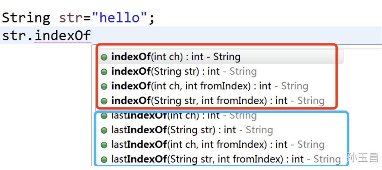Click the green icon next to indexOf(String str)
The image size is (382, 170).
pos(104,72)
